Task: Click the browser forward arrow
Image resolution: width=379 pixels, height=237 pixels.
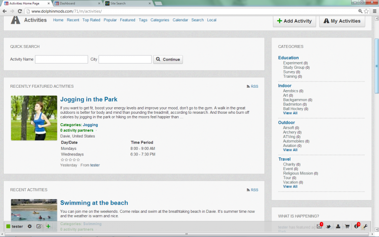Action: pyautogui.click(x=12, y=11)
